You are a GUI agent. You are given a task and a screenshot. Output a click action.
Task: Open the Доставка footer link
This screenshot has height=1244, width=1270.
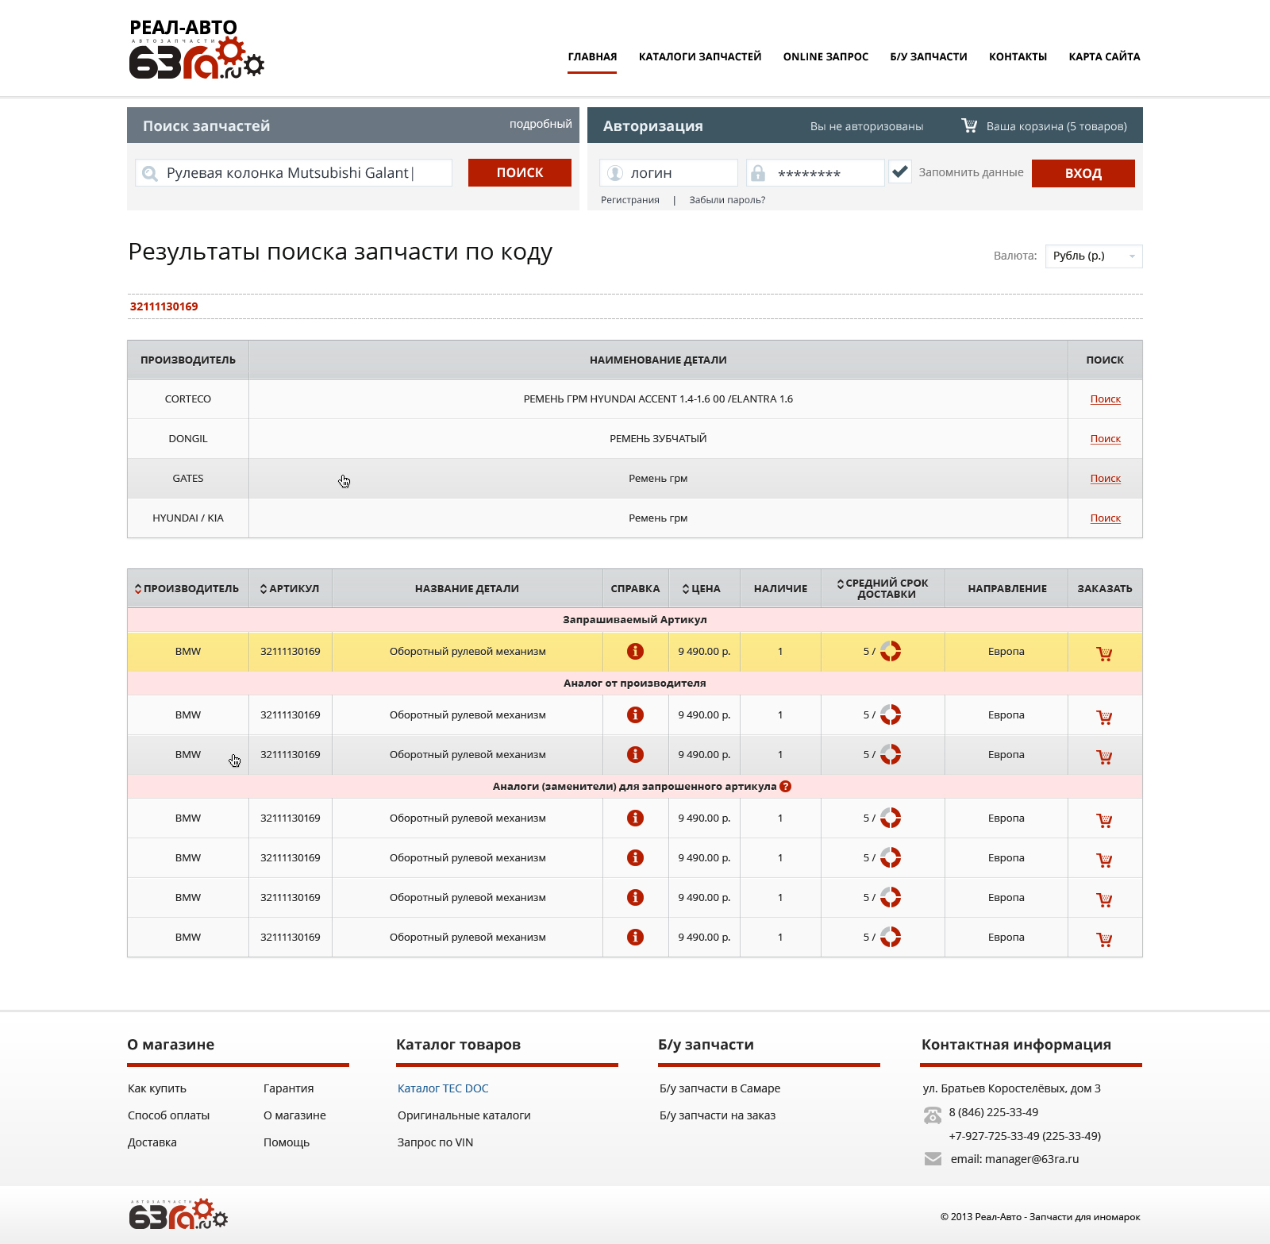click(x=152, y=1142)
